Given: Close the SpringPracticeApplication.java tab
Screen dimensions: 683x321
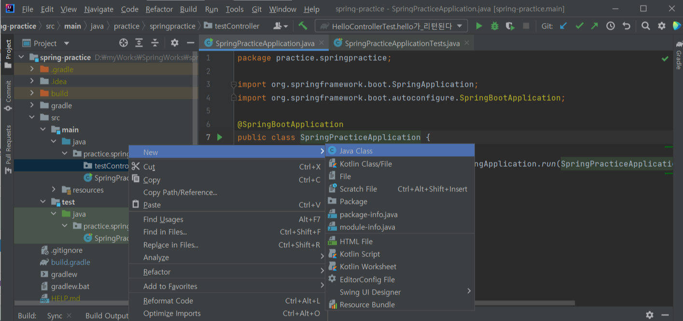Looking at the screenshot, I should pos(321,43).
